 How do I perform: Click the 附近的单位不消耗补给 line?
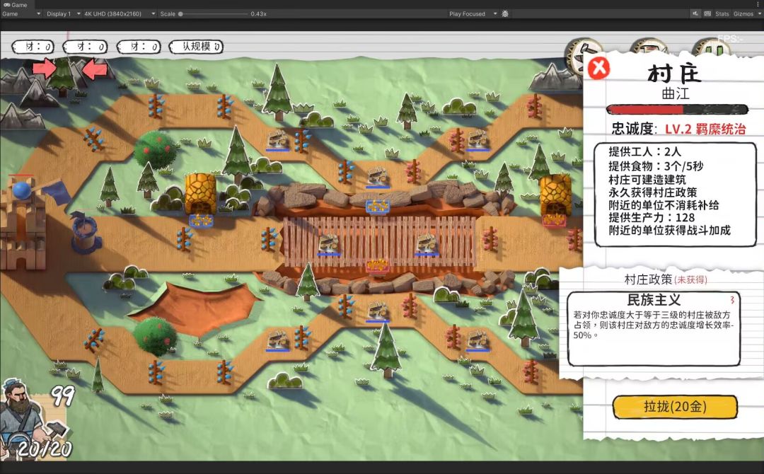[x=664, y=204]
